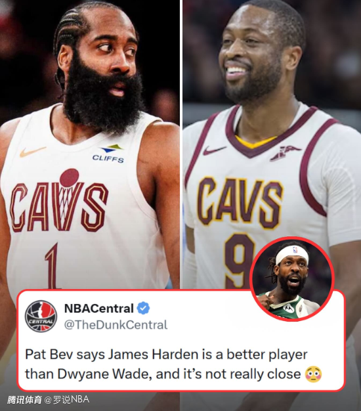Screen dimensions: 361x411
Task: Click the NBA logo on the white headband
Action: pos(295,249)
